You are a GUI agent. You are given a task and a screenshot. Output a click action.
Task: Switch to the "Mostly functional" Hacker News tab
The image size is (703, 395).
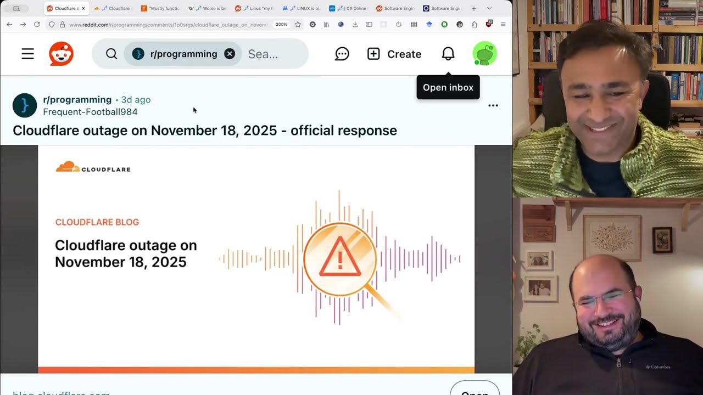(160, 9)
